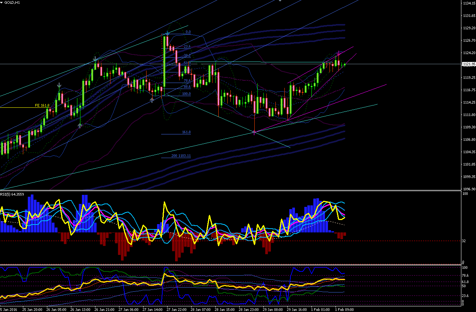Image resolution: width=476 pixels, height=312 pixels.
Task: Click the 28 Jan 07:00 time label
Action: click(x=201, y=310)
